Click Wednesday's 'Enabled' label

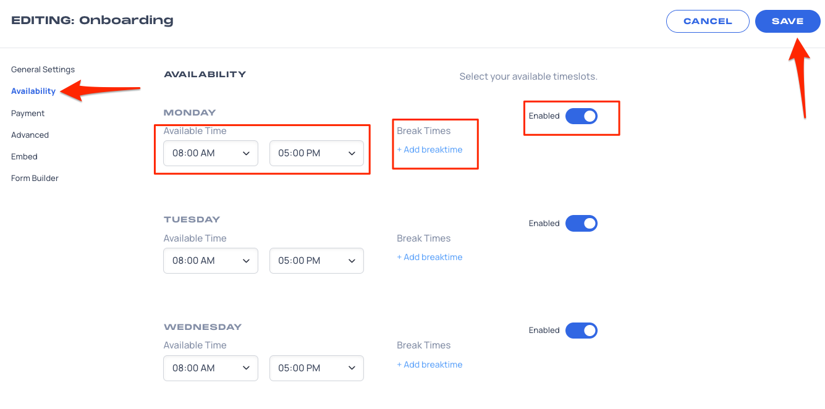(544, 331)
